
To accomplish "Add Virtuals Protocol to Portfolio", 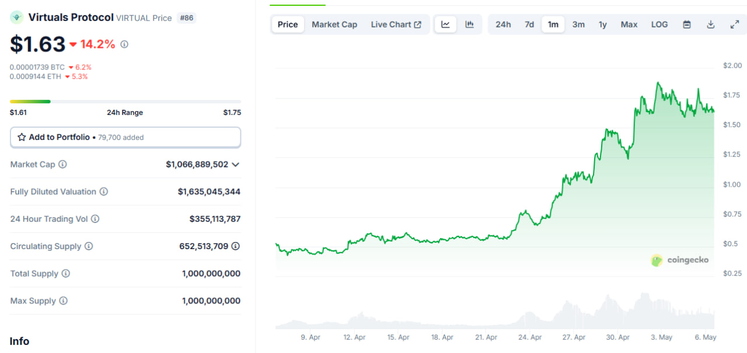I will pos(125,137).
